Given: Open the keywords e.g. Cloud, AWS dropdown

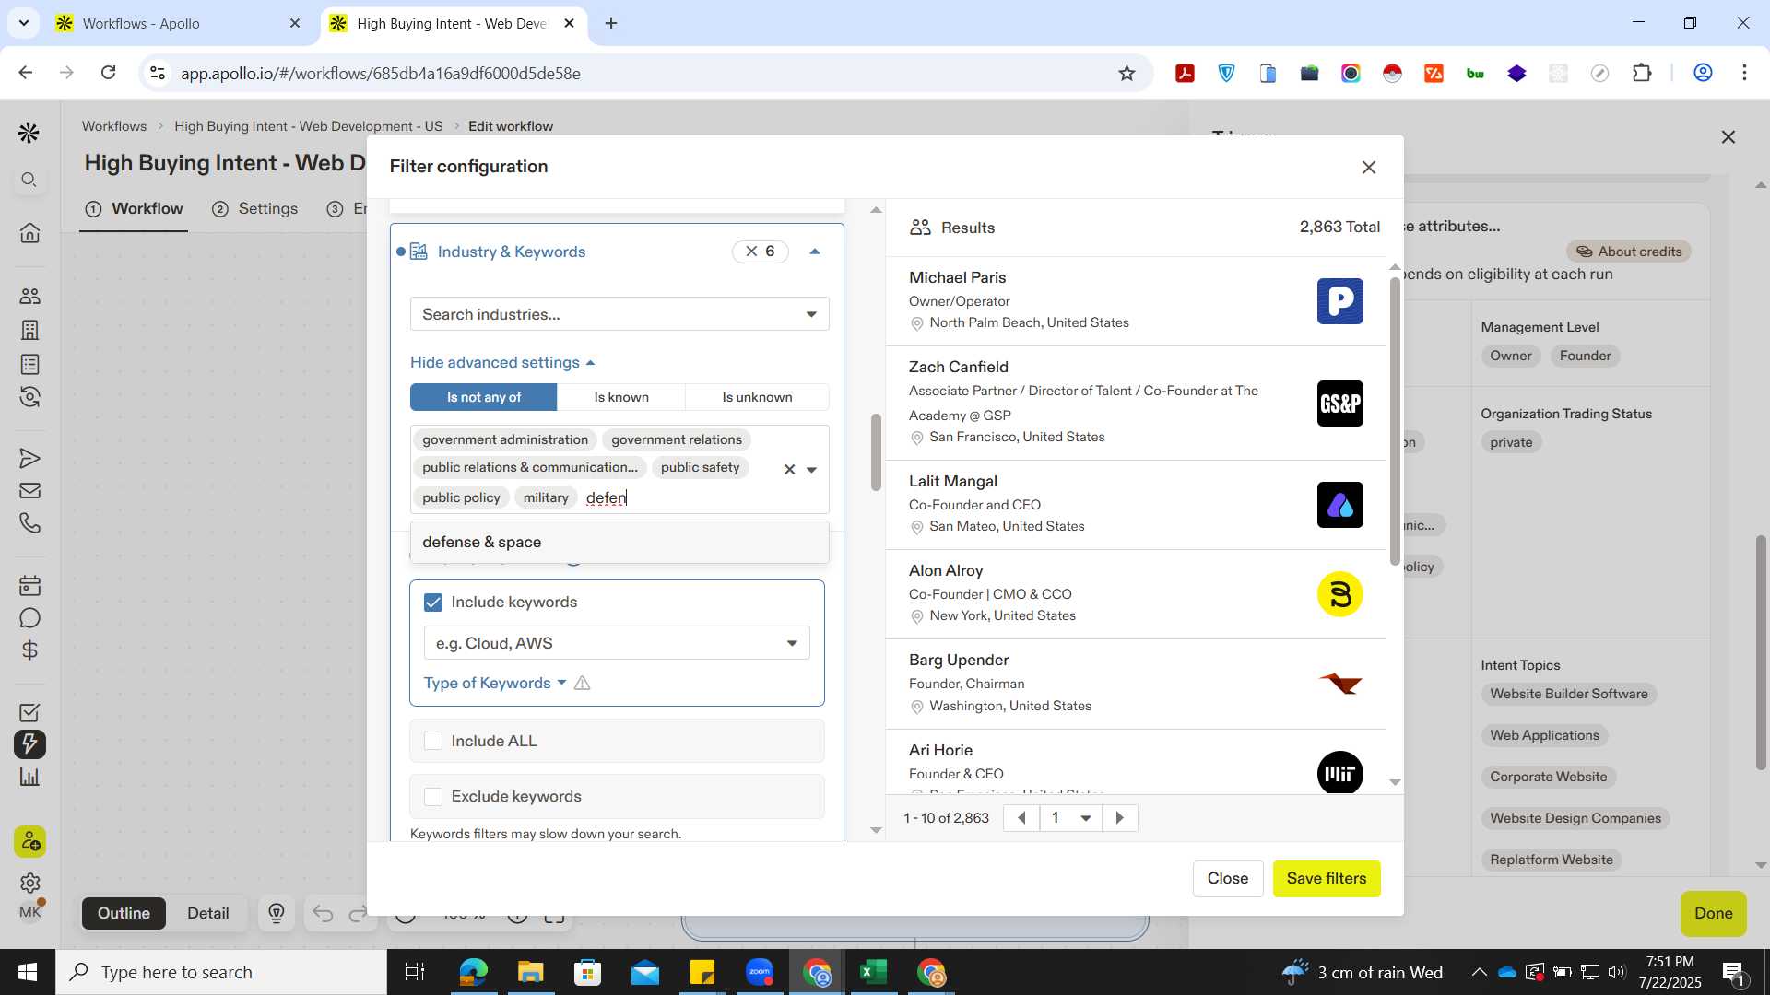Looking at the screenshot, I should tap(617, 643).
